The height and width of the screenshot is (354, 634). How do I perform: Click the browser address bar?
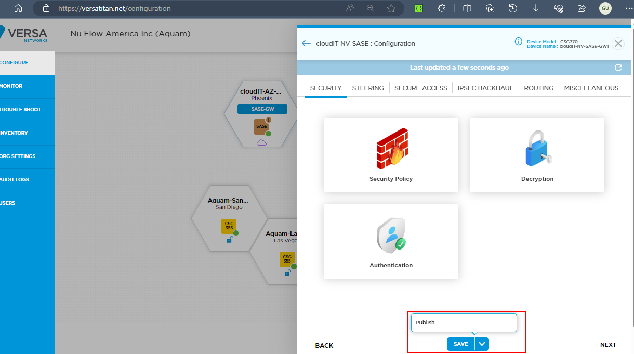192,8
